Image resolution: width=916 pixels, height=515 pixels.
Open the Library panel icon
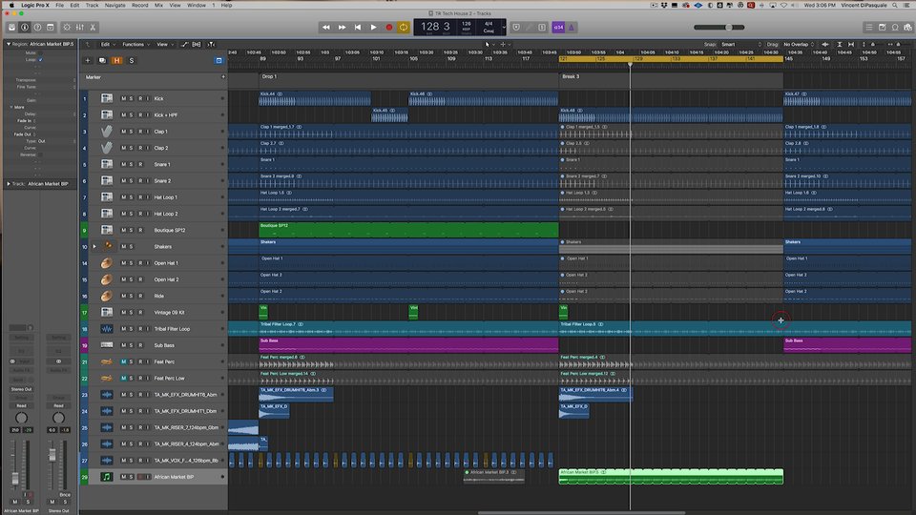point(11,28)
